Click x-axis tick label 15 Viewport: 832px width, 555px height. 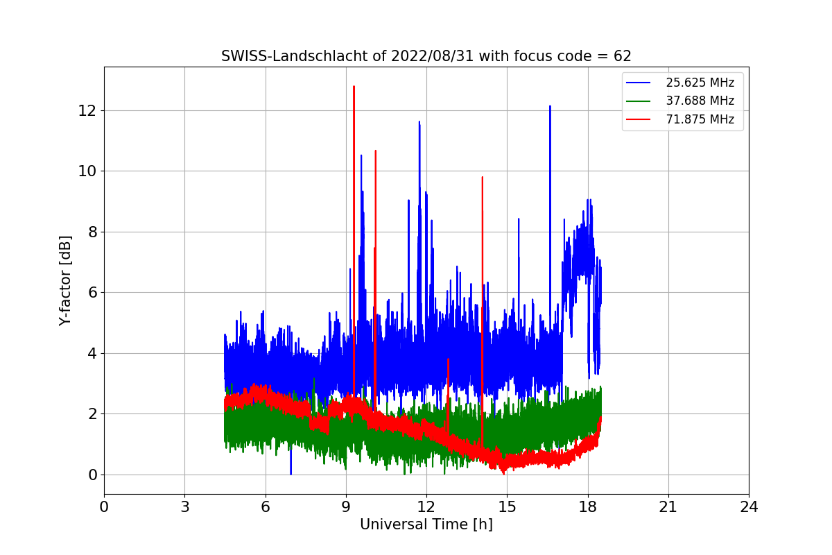(507, 507)
